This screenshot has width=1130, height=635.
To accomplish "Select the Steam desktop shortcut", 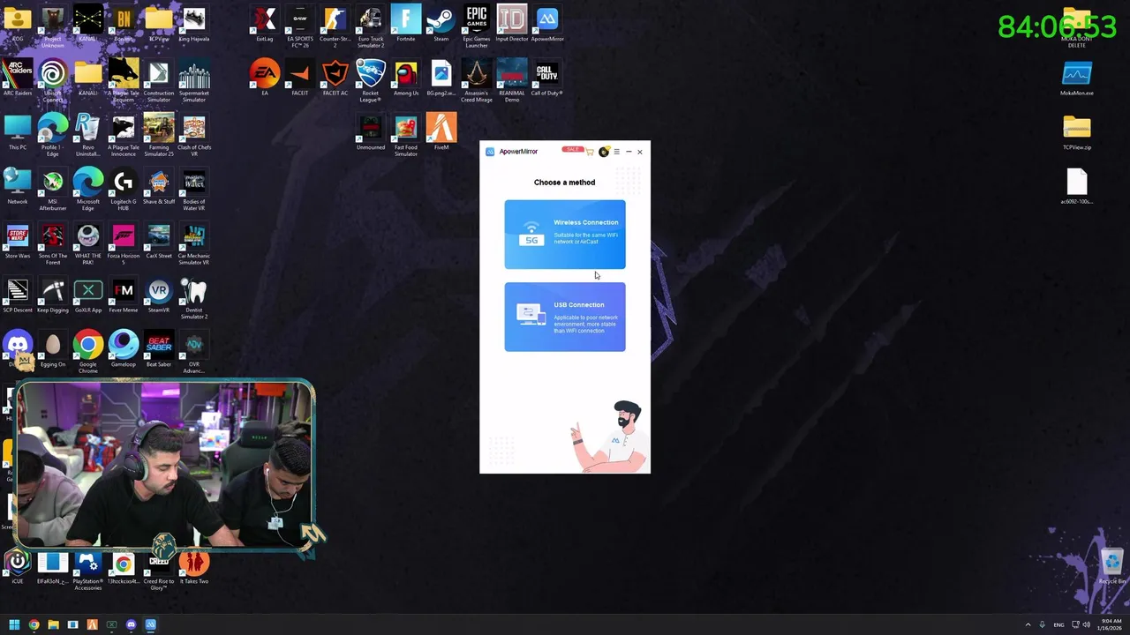I will tap(441, 24).
